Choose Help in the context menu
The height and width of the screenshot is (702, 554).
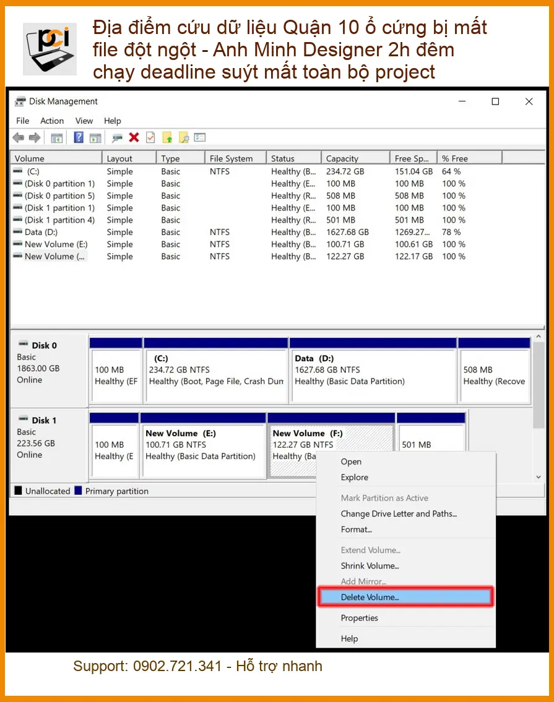(x=405, y=638)
